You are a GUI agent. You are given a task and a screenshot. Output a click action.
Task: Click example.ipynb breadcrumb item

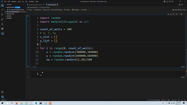(33, 7)
